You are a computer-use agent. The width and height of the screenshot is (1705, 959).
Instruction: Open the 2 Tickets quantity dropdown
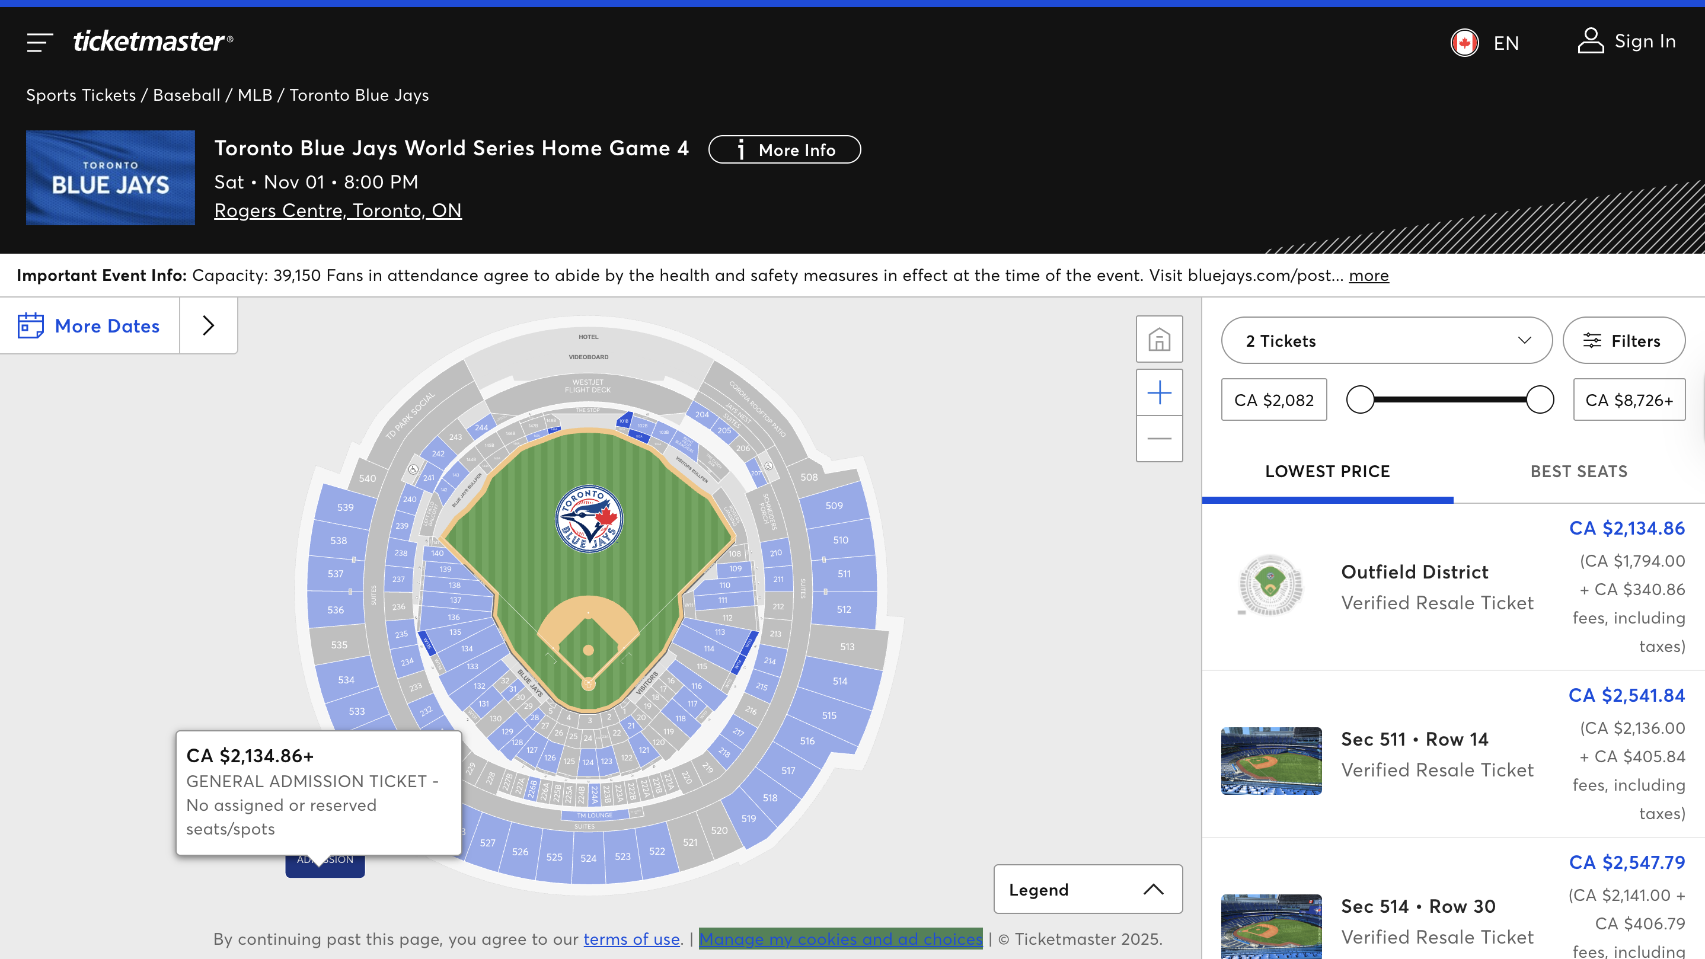[x=1386, y=341]
